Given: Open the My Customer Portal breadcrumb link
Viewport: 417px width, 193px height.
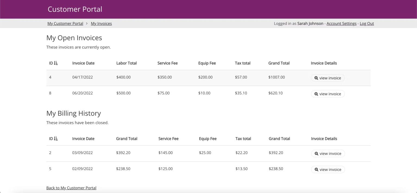Looking at the screenshot, I should pos(65,23).
